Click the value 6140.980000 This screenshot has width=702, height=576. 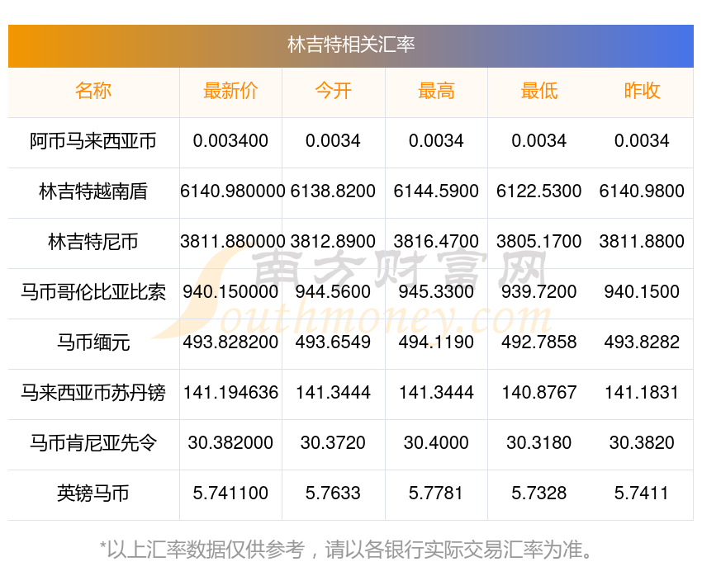coord(232,191)
